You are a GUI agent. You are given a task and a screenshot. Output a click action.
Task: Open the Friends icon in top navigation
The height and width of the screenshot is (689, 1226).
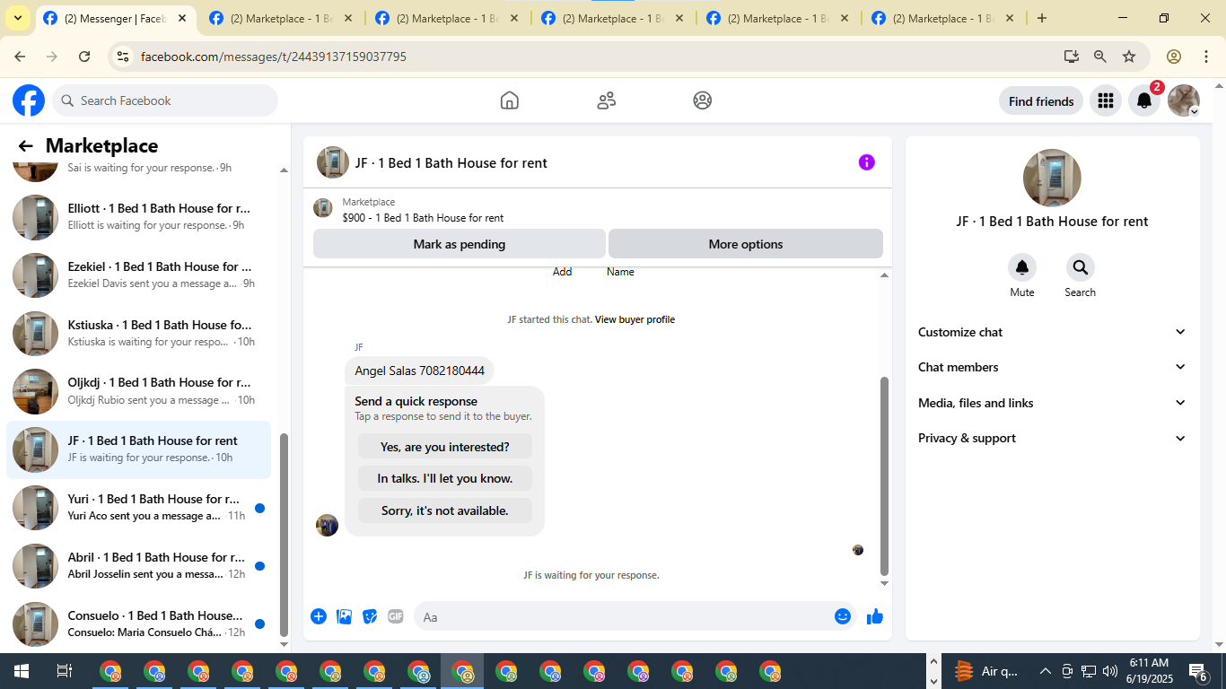pos(607,100)
